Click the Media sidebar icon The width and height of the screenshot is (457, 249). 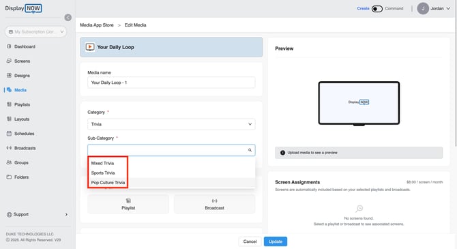9,90
